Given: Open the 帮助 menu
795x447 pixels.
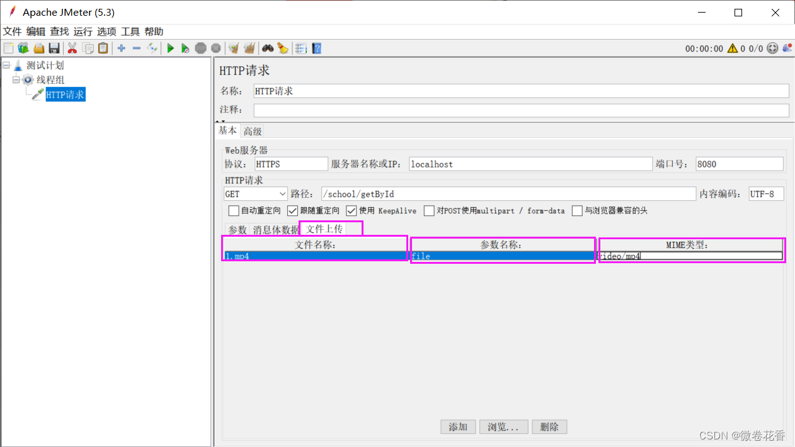Looking at the screenshot, I should (154, 31).
